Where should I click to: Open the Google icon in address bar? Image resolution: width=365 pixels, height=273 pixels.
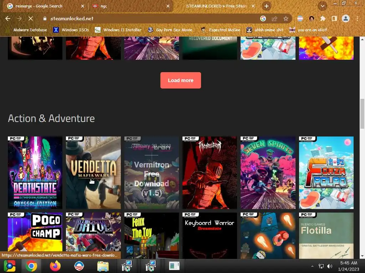coord(263,18)
